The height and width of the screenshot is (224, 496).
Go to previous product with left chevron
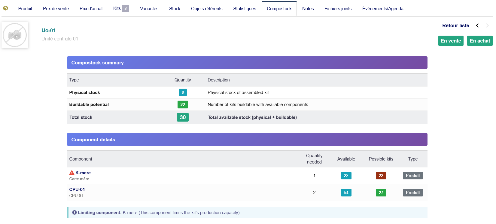click(x=477, y=25)
